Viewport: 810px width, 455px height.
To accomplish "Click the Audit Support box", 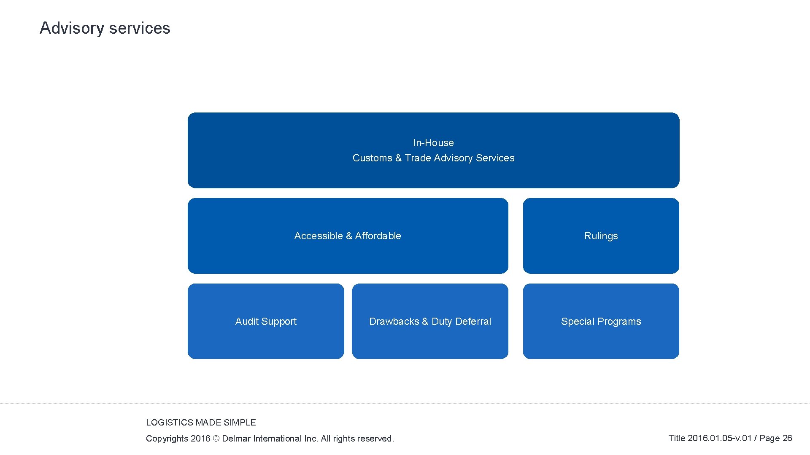I will [266, 321].
